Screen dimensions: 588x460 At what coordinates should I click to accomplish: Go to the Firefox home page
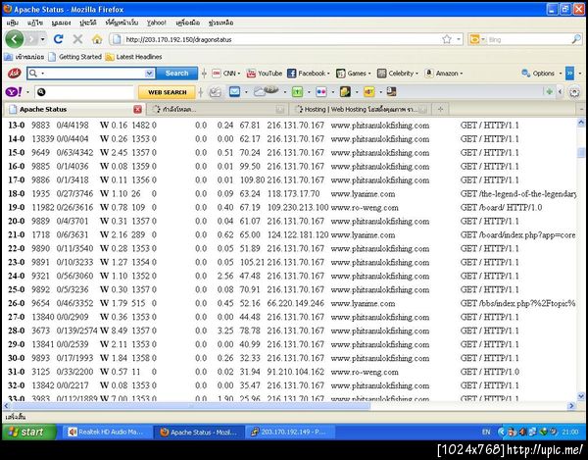97,39
